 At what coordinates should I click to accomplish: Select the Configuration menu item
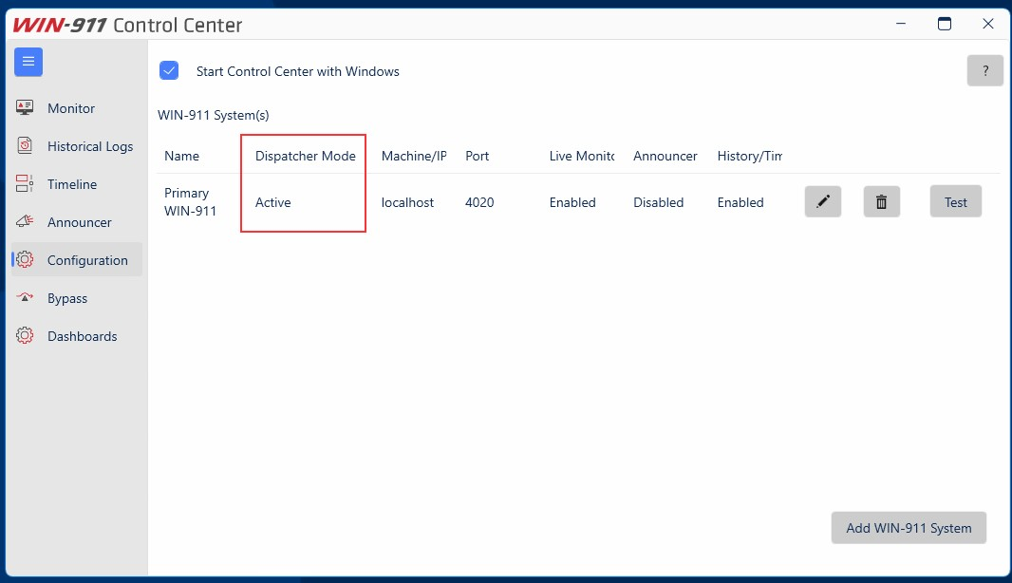[77, 260]
